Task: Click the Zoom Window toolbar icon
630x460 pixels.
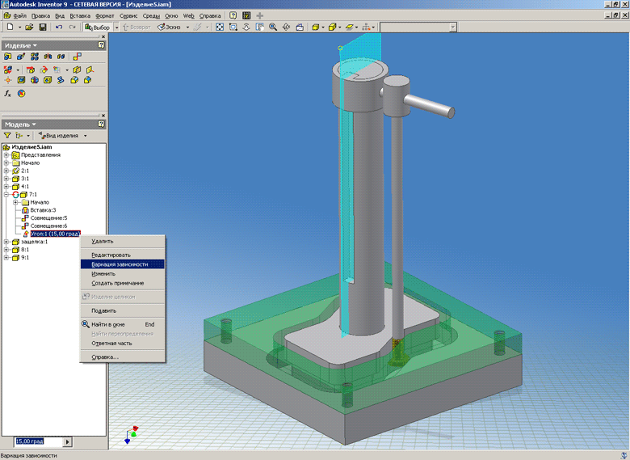Action: pos(233,27)
